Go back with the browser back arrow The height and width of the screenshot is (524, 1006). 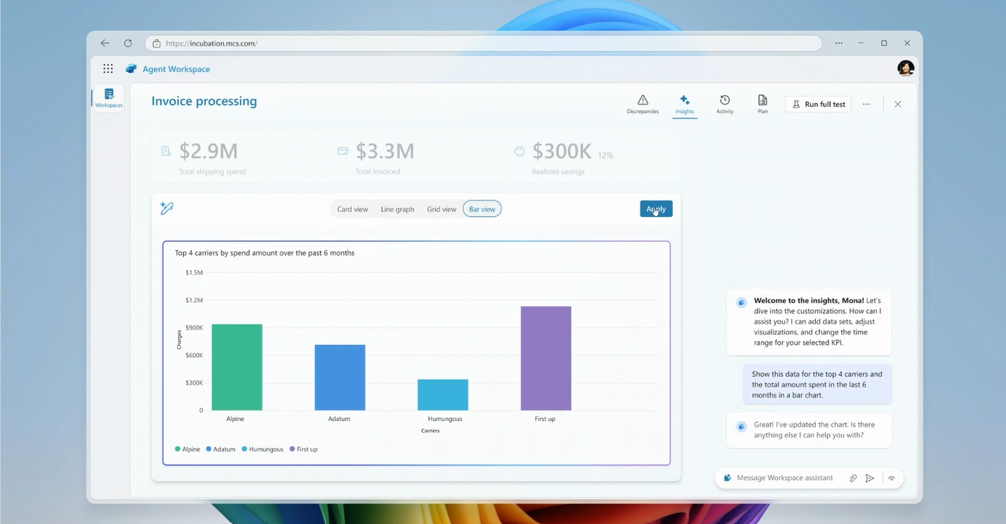(x=105, y=43)
